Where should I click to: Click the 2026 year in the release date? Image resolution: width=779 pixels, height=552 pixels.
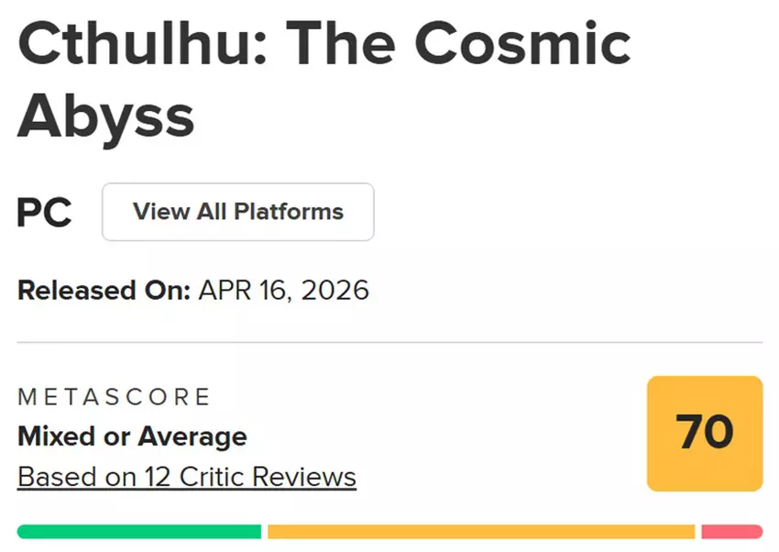tap(334, 291)
